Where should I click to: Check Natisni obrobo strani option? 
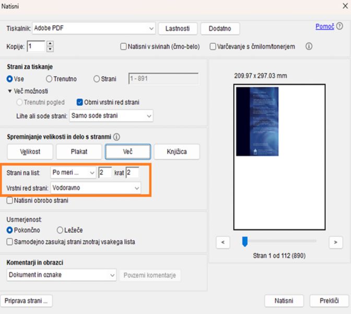coord(9,200)
